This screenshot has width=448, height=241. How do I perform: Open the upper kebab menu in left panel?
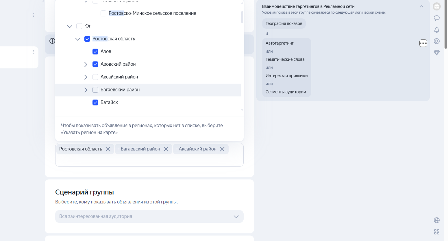tap(34, 15)
